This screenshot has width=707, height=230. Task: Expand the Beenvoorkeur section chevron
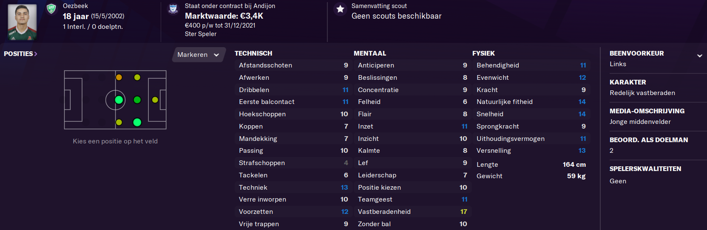(x=699, y=56)
